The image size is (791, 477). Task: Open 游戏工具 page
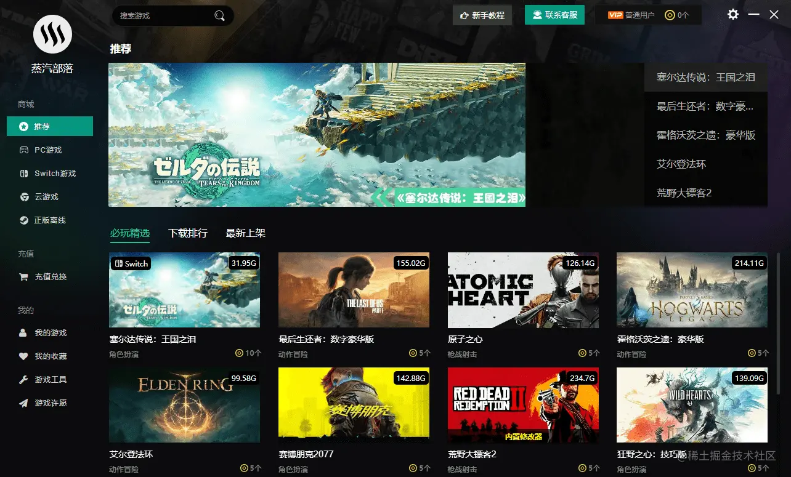tap(50, 380)
